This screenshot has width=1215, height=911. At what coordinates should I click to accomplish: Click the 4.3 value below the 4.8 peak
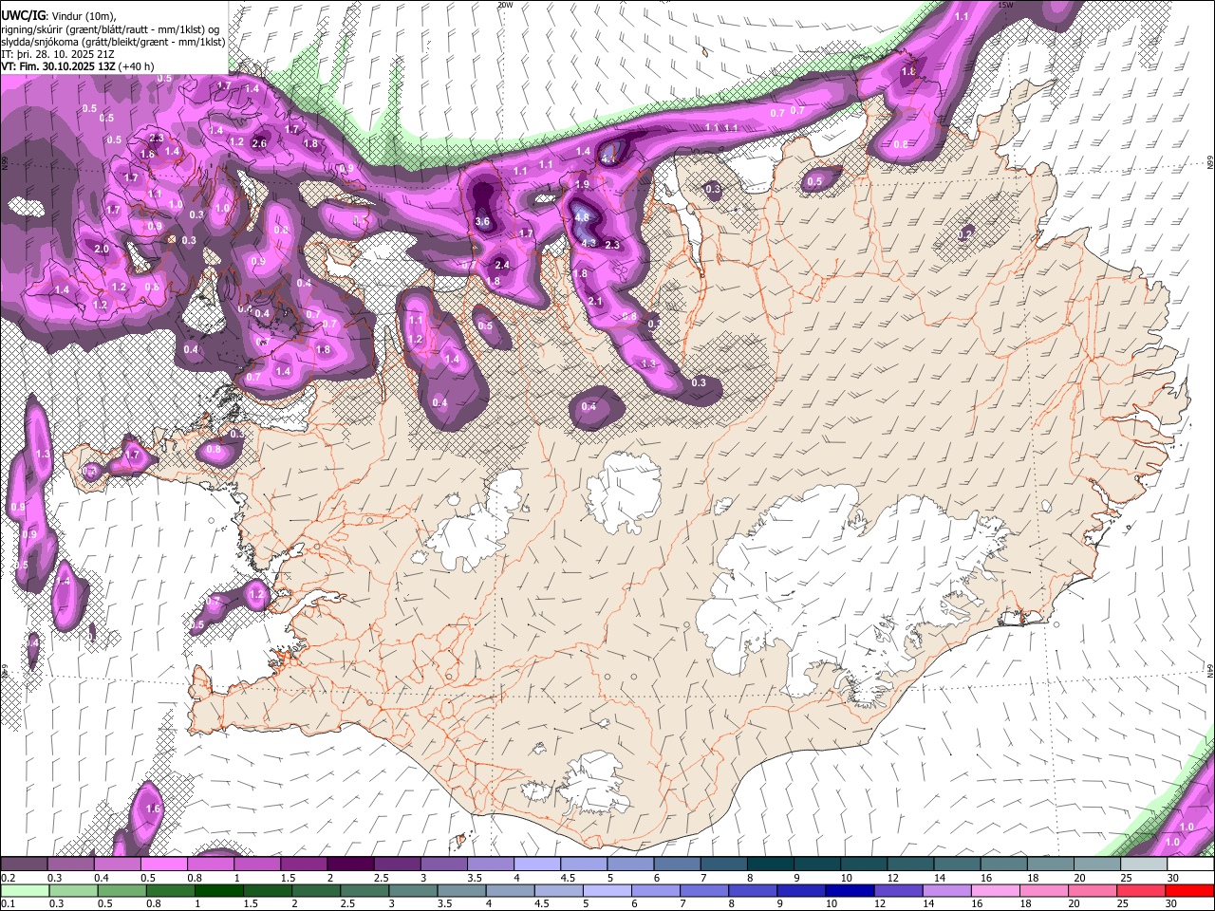(x=589, y=243)
